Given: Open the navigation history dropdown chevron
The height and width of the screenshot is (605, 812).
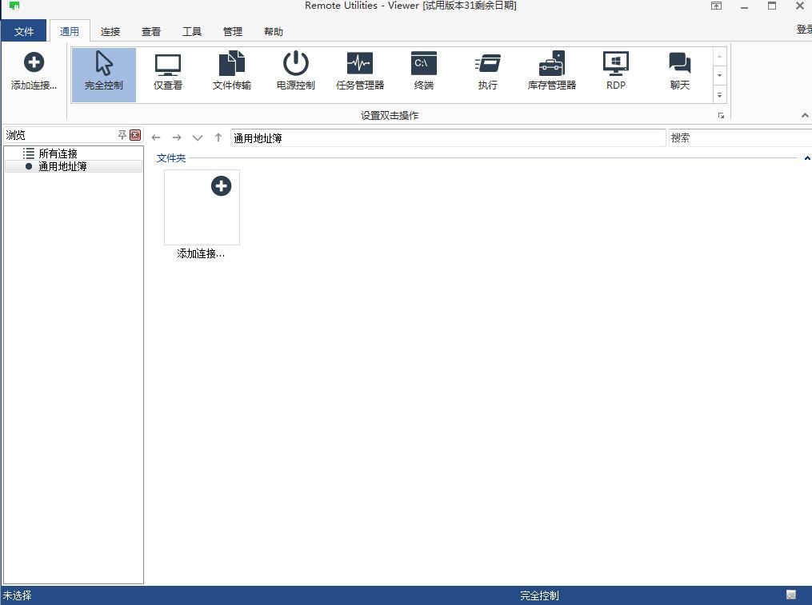Looking at the screenshot, I should [x=197, y=137].
